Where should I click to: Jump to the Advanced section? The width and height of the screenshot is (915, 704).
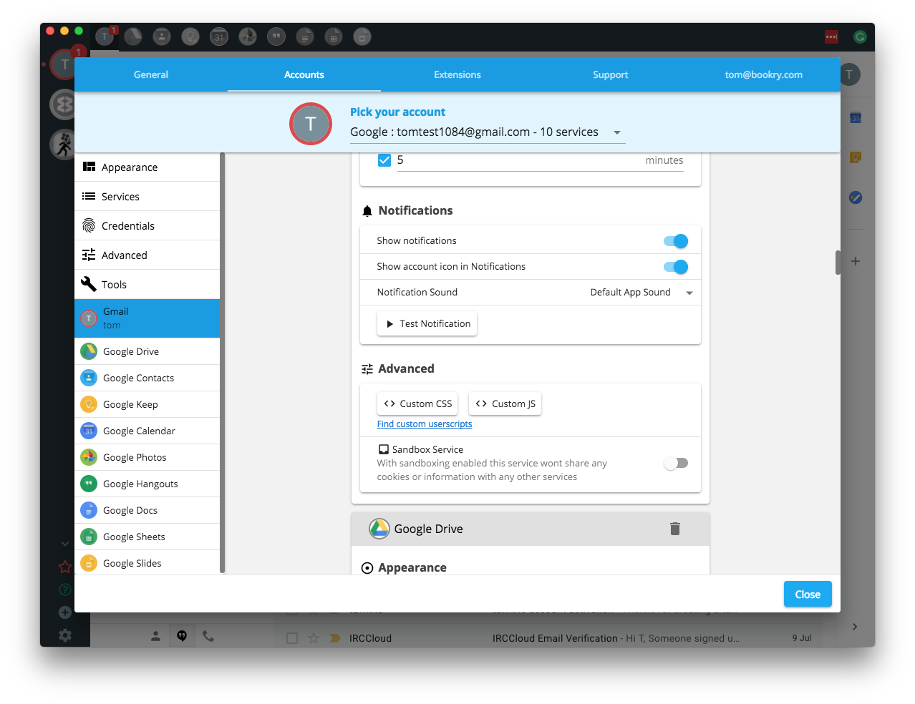pyautogui.click(x=147, y=255)
